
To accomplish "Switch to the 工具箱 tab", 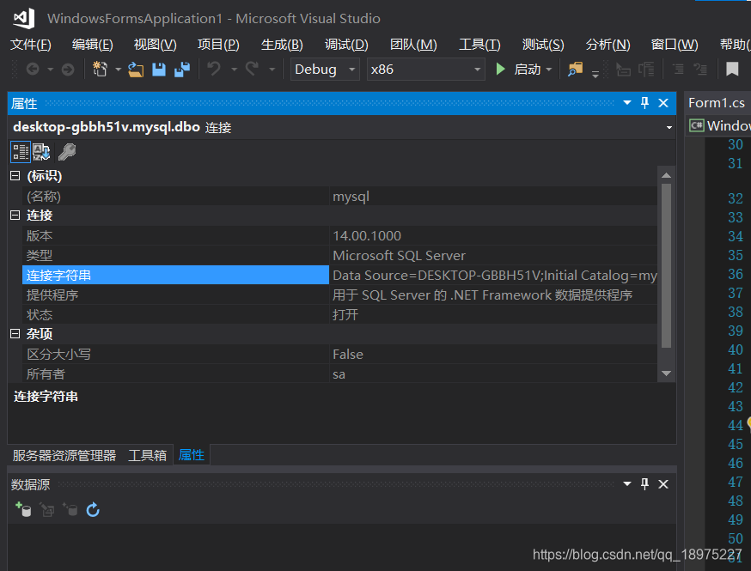I will click(147, 455).
